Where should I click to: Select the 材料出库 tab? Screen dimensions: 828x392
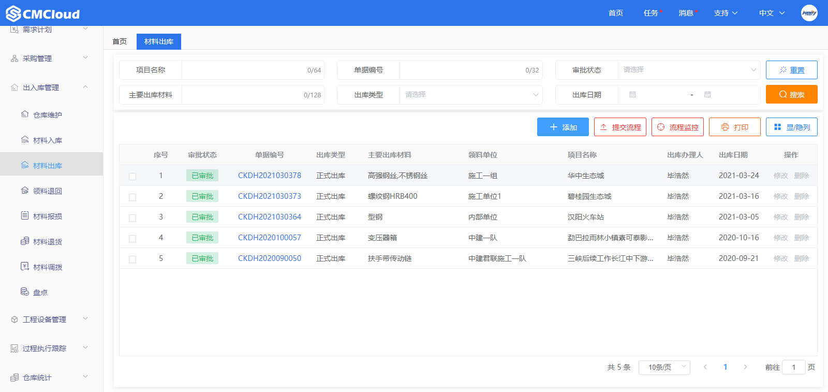click(159, 41)
